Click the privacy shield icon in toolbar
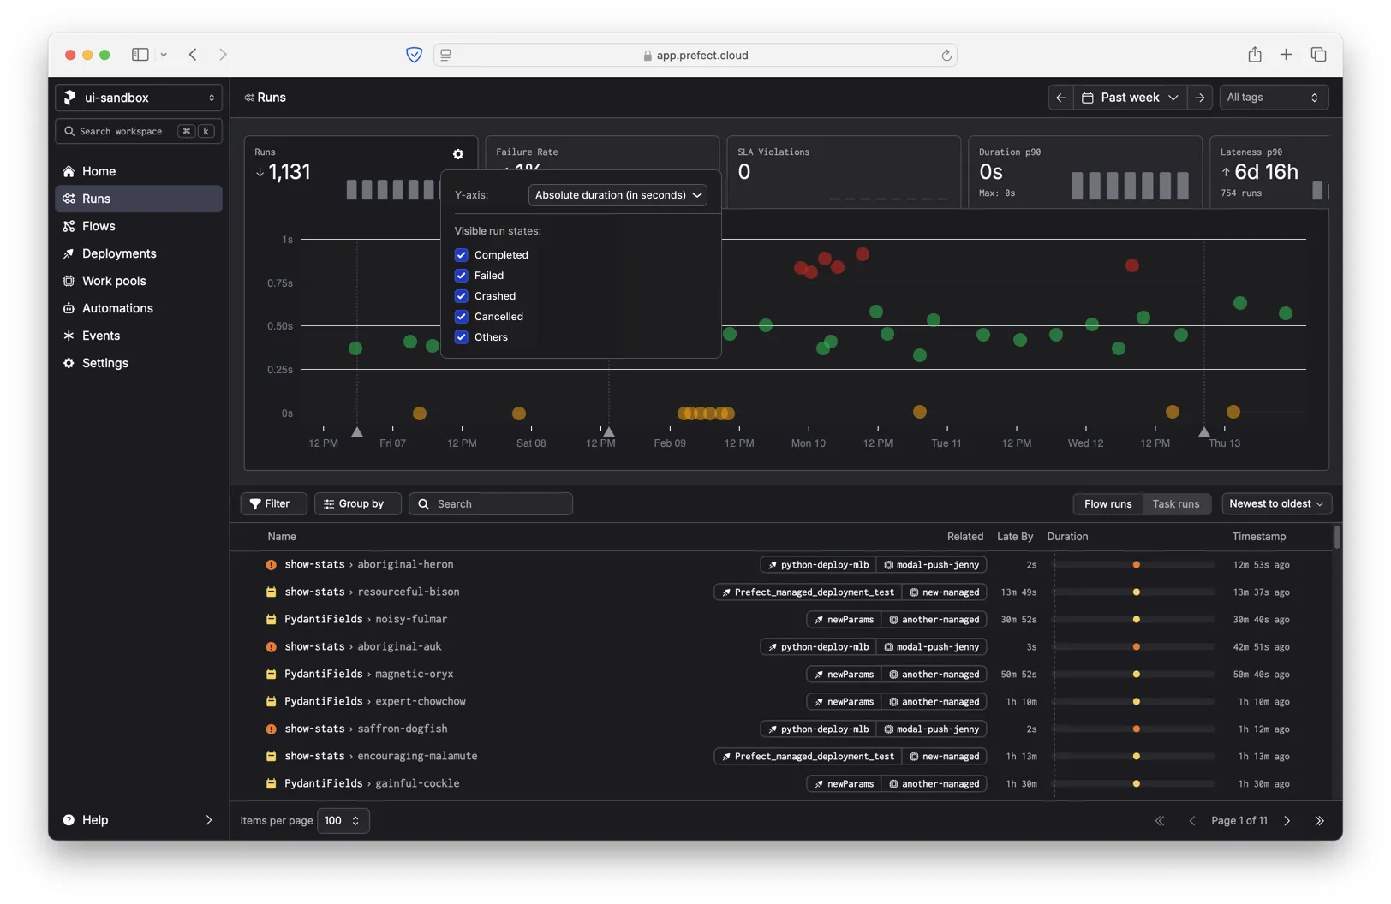This screenshot has height=904, width=1391. 414,55
